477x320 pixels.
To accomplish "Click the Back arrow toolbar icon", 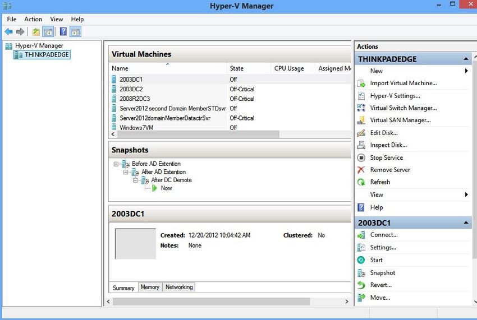I will [x=8, y=31].
